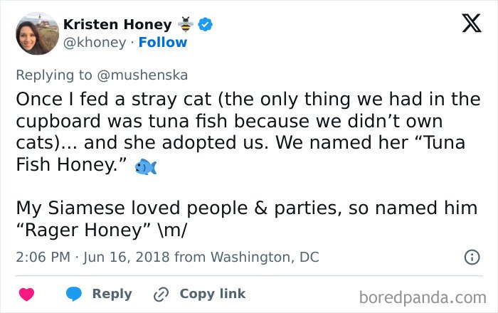The width and height of the screenshot is (498, 313).
Task: Click the Kristen Honey display name
Action: coord(117,24)
